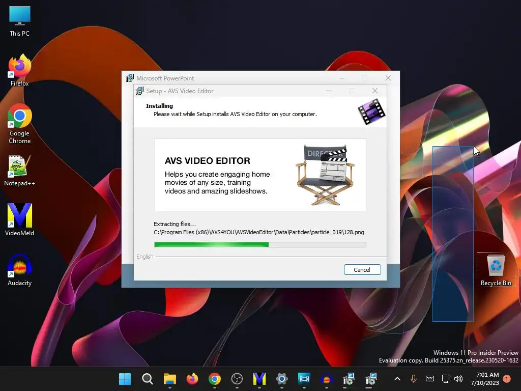Click the AVS filmstrip logo in setup header

pyautogui.click(x=371, y=111)
